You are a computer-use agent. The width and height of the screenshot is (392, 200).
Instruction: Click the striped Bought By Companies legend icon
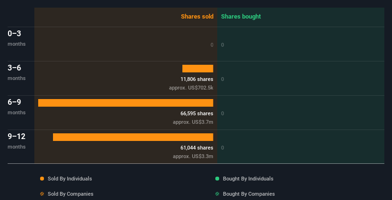pyautogui.click(x=217, y=194)
